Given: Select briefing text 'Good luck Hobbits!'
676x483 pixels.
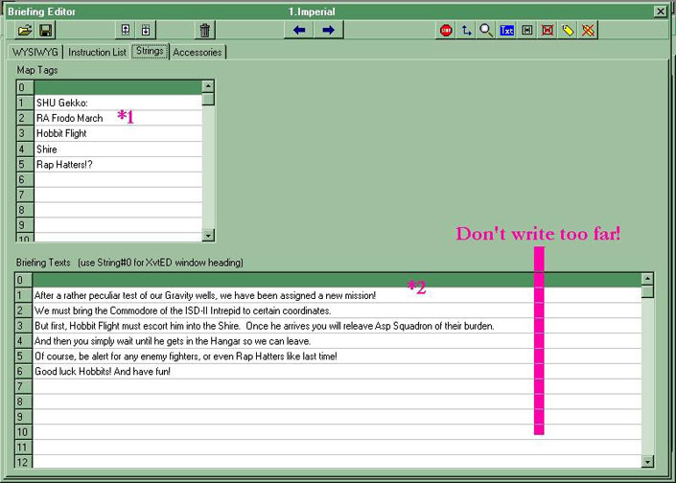Looking at the screenshot, I should (x=338, y=372).
